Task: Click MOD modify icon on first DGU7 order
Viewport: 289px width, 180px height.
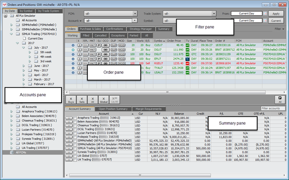Action: coord(121,50)
